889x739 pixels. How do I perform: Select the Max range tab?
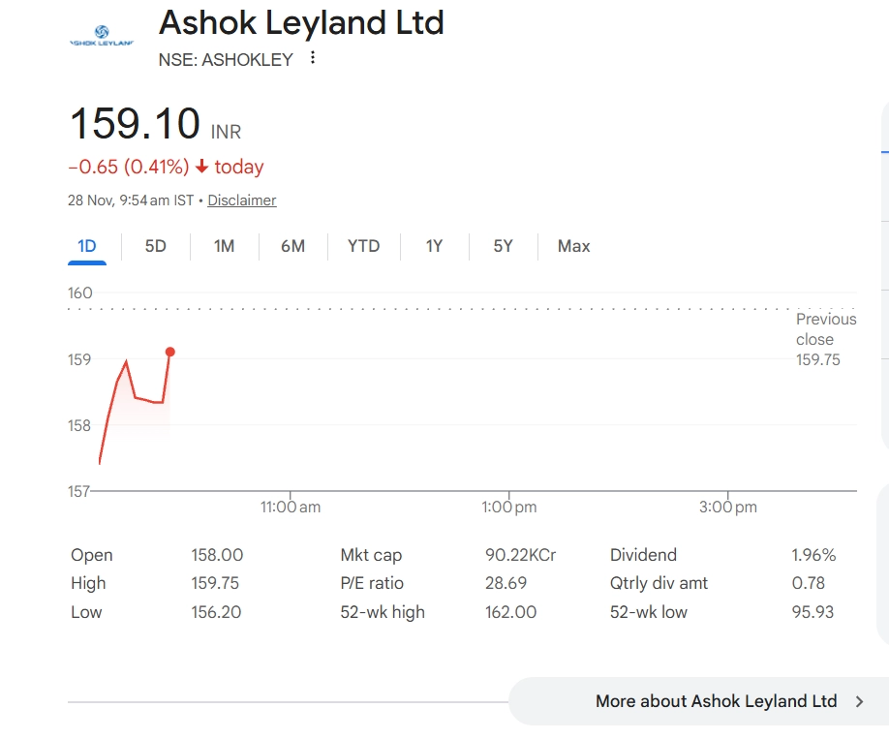573,246
